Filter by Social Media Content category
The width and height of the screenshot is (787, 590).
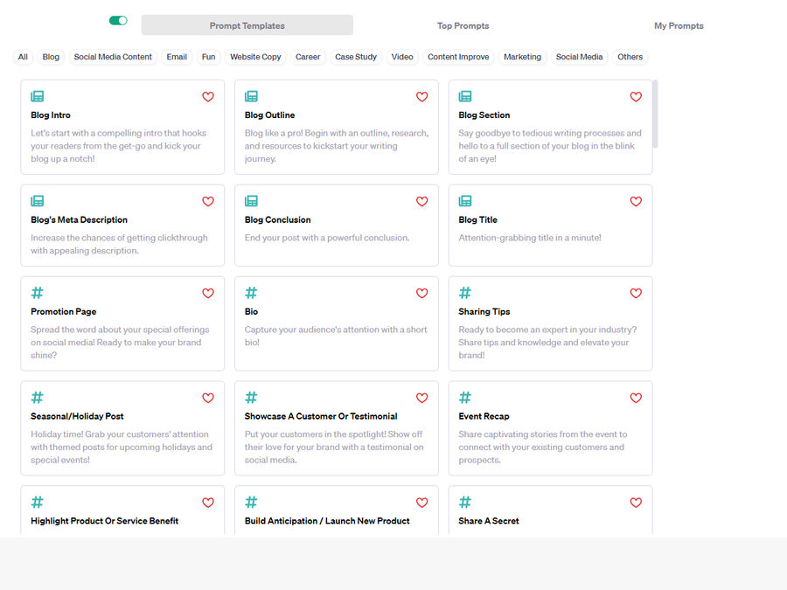point(113,57)
